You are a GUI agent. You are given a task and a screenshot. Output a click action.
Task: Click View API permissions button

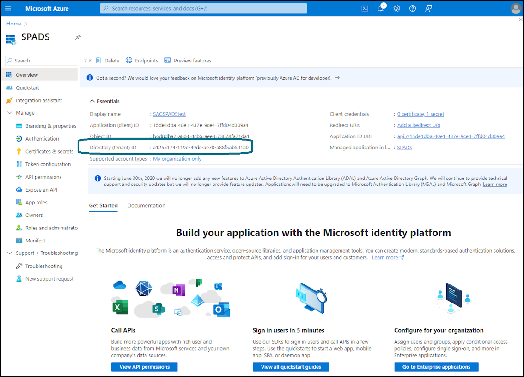(144, 367)
